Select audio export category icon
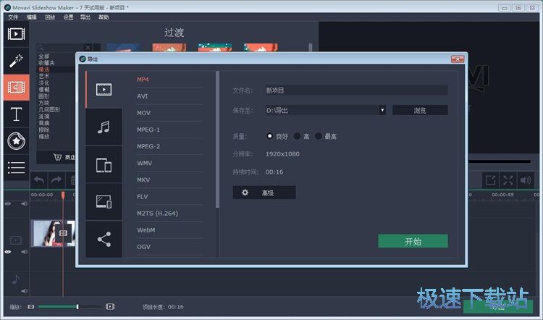 pyautogui.click(x=104, y=127)
